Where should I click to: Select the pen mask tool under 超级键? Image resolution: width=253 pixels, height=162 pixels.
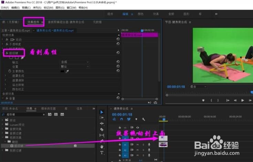[22, 57]
